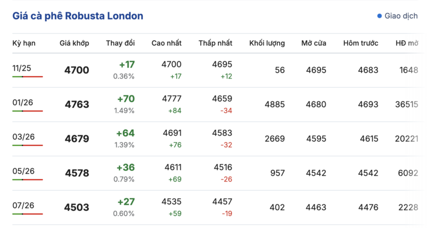Click the Thay đổi column header
Screen dimensions: 436x229
pyautogui.click(x=120, y=43)
